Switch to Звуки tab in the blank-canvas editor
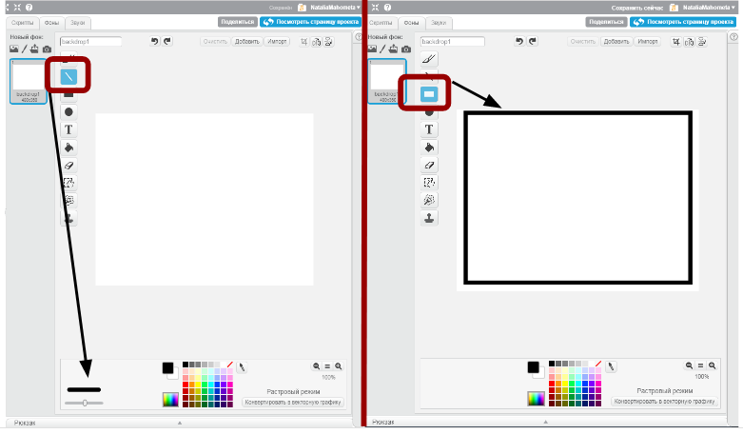Image resolution: width=743 pixels, height=434 pixels. click(78, 23)
